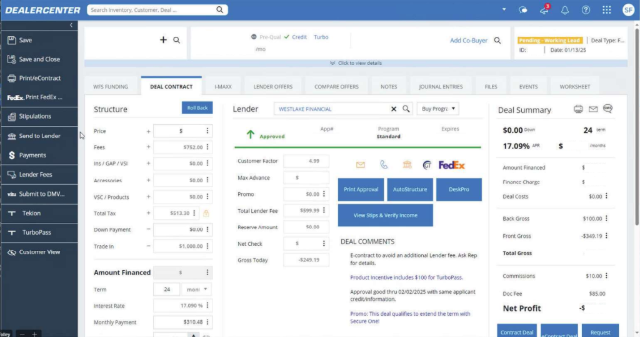Click the chat messages icon in header
Image resolution: width=640 pixels, height=337 pixels.
tap(523, 10)
